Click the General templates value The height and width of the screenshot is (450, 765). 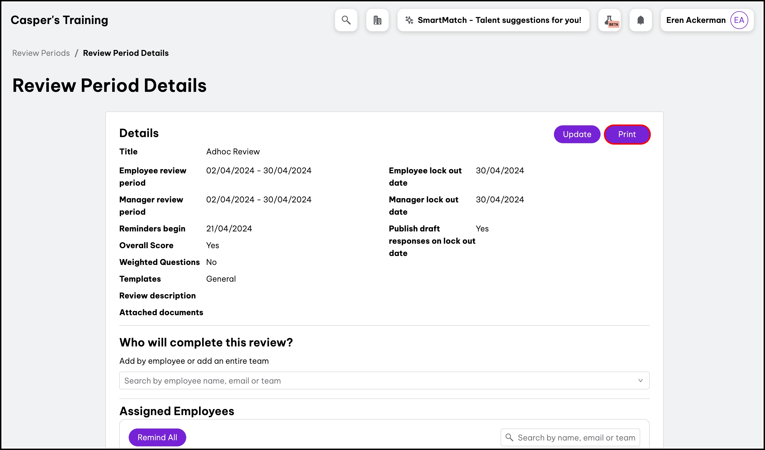pos(221,279)
